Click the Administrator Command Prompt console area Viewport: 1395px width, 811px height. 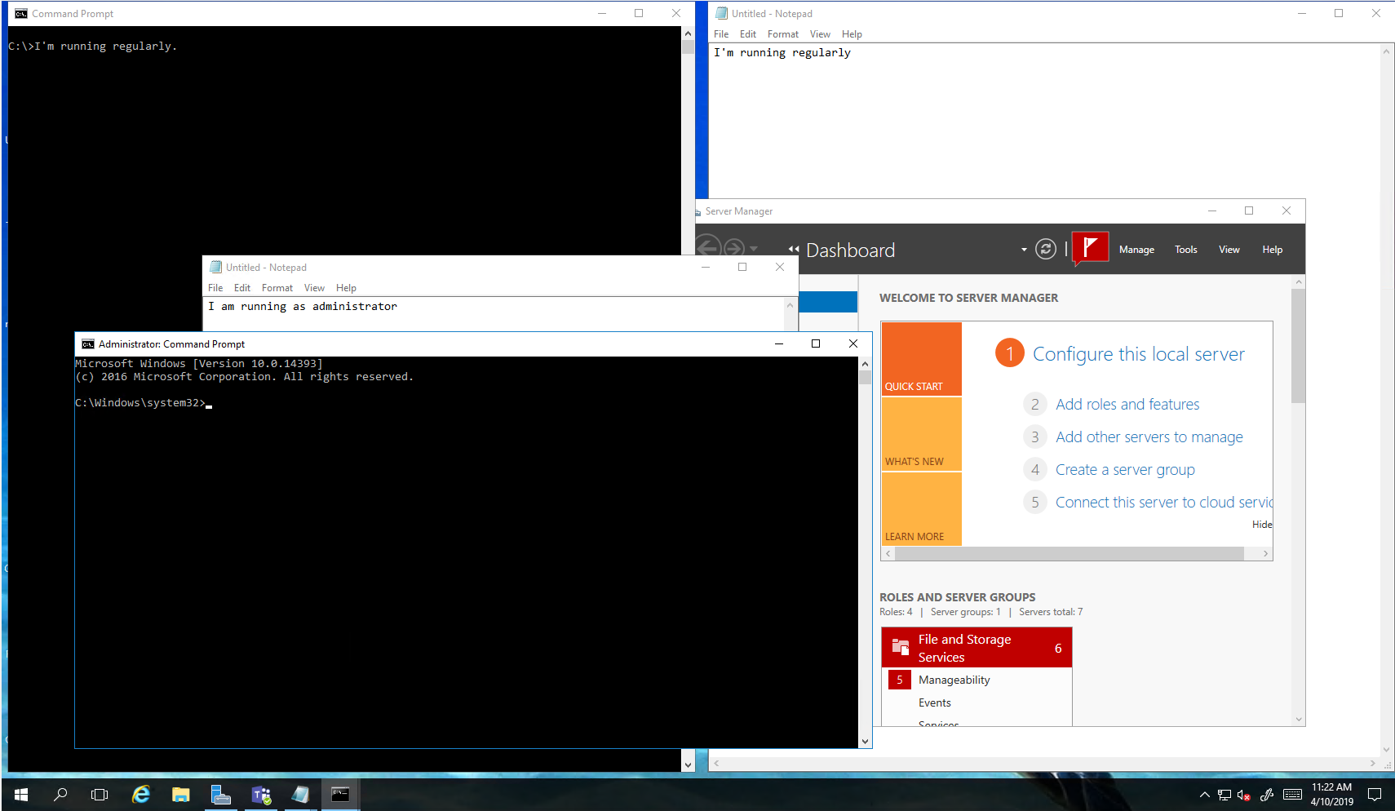tap(467, 552)
